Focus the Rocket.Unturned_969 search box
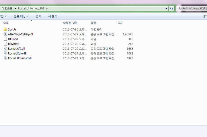The image size is (207, 137). 191,8
